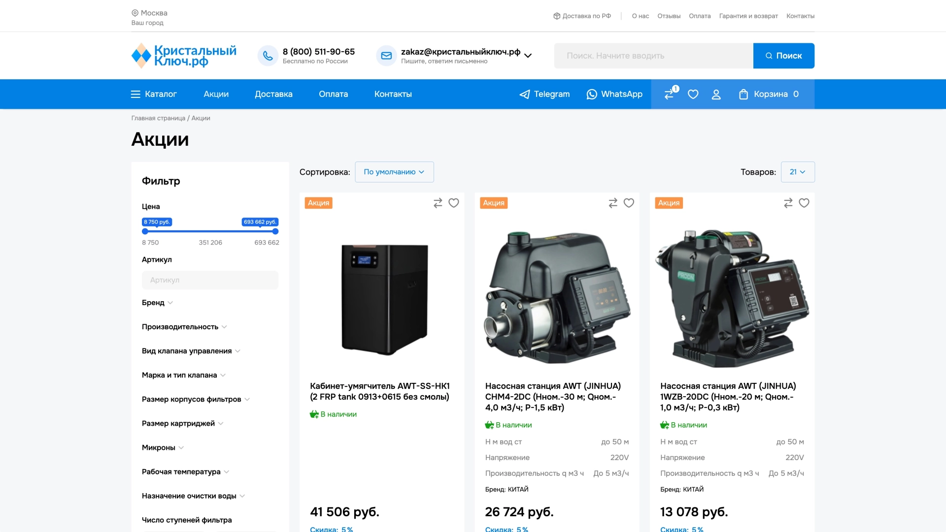The height and width of the screenshot is (532, 946).
Task: Go to Оплата in blue navigation
Action: (x=333, y=94)
